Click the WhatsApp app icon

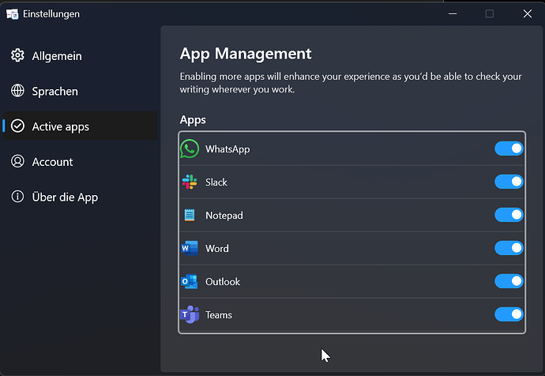click(x=190, y=149)
